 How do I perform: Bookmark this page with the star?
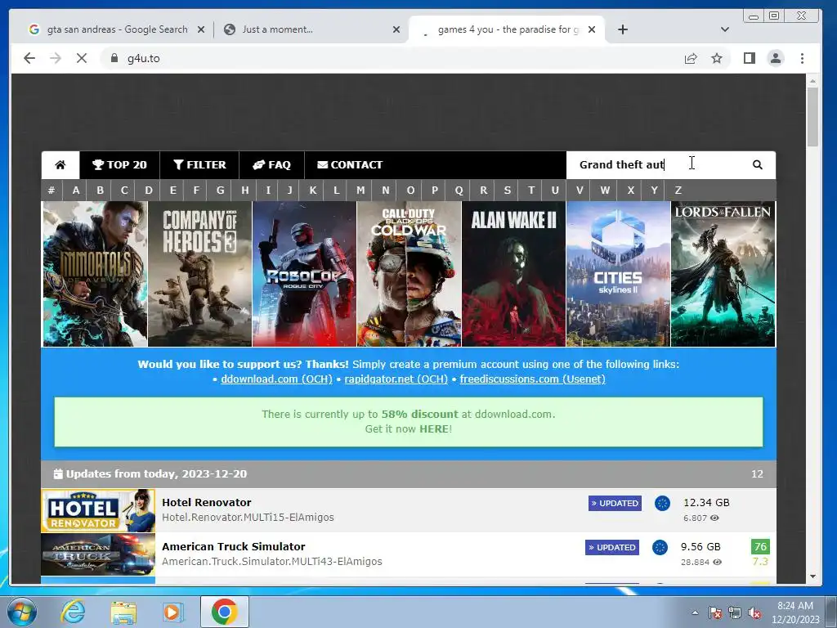pyautogui.click(x=717, y=58)
